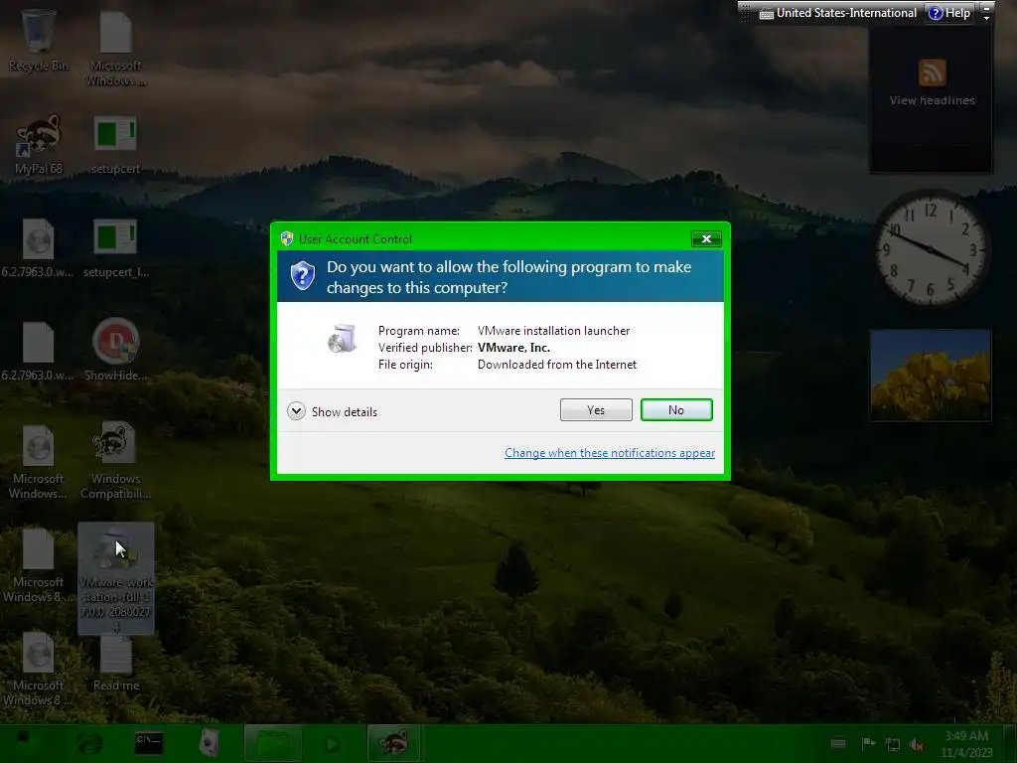Click the VMware, Inc. verified publisher text

pyautogui.click(x=513, y=348)
